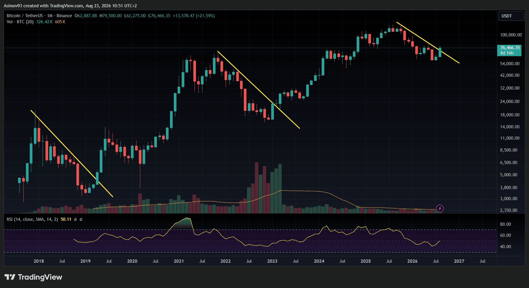Screen dimensions: 529x288
Task: Click the 1M interval label in legend
Action: click(x=50, y=16)
